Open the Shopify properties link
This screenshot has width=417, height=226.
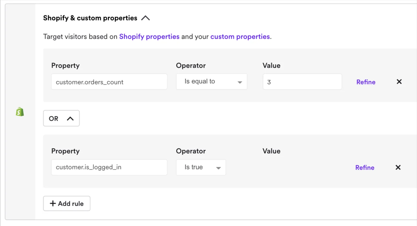click(x=149, y=37)
